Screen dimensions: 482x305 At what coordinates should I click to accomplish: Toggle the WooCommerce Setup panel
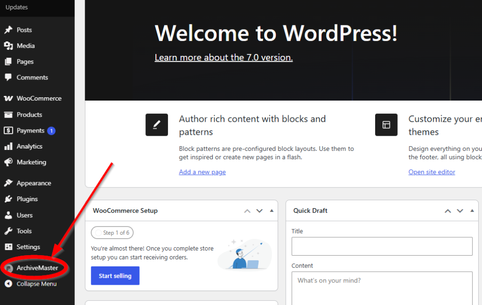pos(272,211)
